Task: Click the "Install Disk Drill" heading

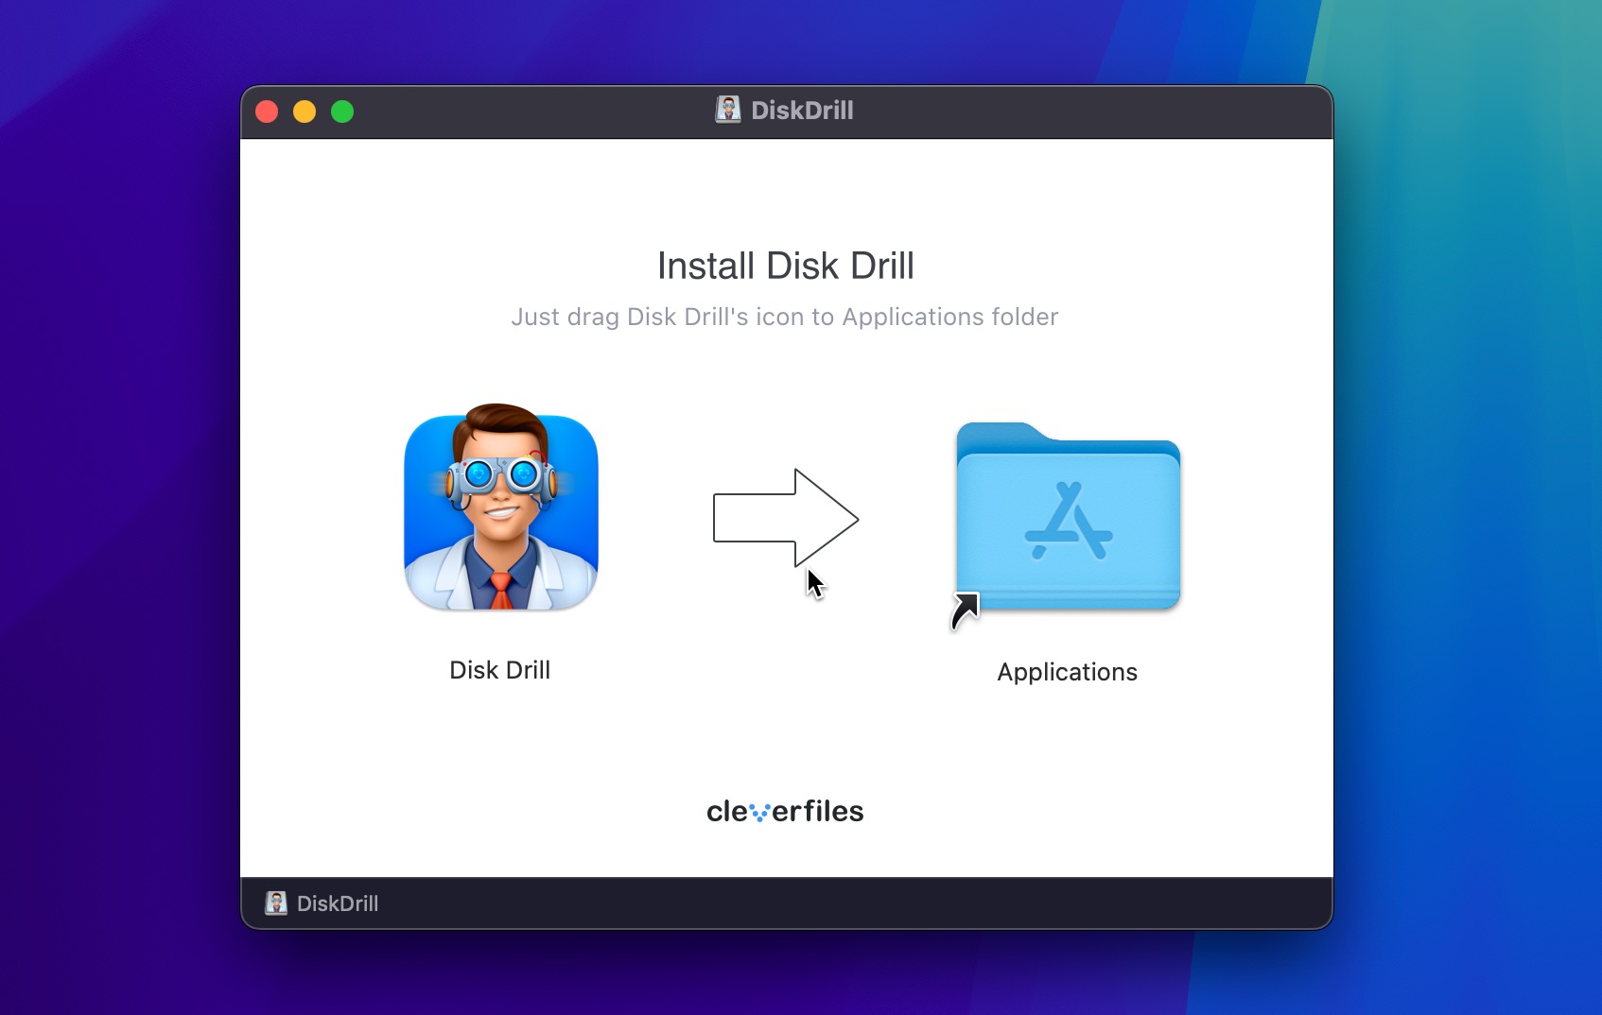Action: pyautogui.click(x=785, y=266)
